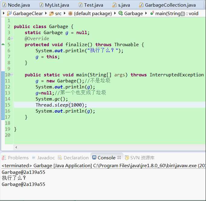Click the Test.java file icon
This screenshot has height=201, width=206.
point(81,5)
